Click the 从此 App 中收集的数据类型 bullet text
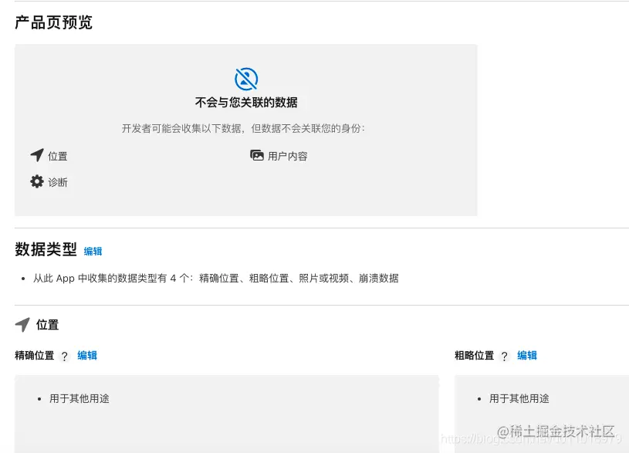629x453 pixels. (x=216, y=278)
